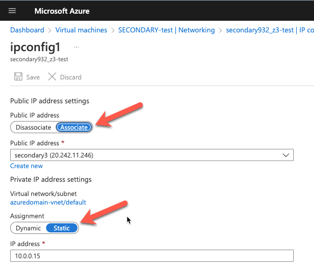314x279 pixels.
Task: Go to Virtual machines breadcrumb
Action: pyautogui.click(x=81, y=30)
